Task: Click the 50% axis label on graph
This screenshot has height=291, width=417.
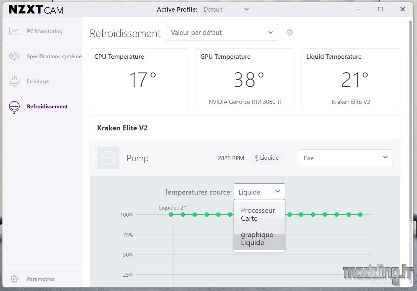Action: [x=128, y=255]
